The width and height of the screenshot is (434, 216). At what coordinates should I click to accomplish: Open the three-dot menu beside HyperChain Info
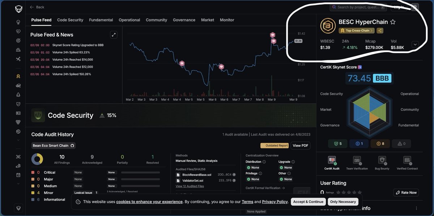click(x=416, y=208)
